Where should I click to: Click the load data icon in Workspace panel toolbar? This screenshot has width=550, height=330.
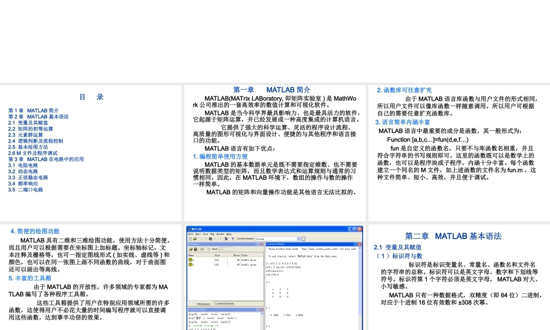click(x=191, y=249)
